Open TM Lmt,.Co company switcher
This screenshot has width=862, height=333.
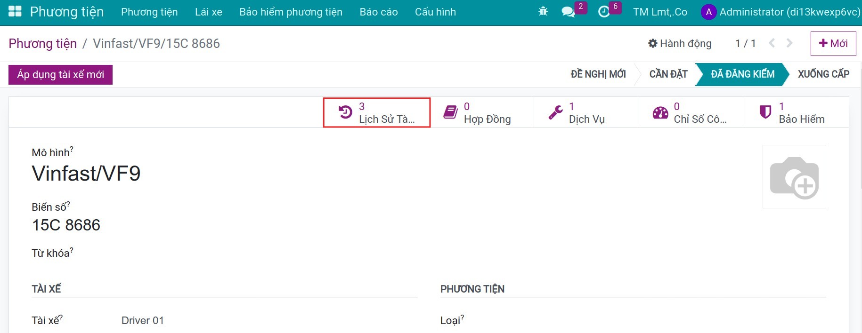[660, 12]
